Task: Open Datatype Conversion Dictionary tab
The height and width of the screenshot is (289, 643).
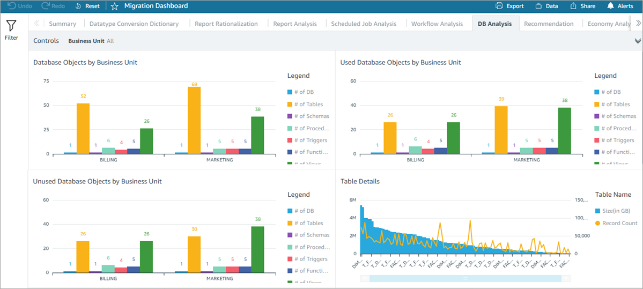Action: (x=134, y=24)
